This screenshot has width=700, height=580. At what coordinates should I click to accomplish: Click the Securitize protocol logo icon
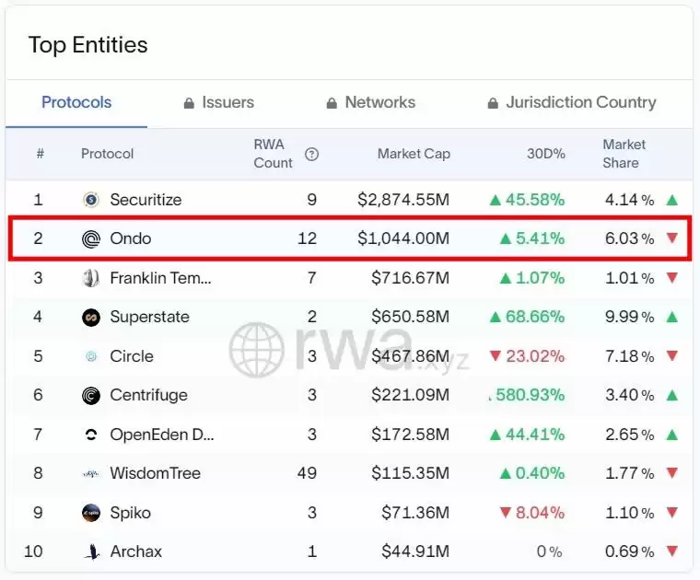pyautogui.click(x=91, y=200)
